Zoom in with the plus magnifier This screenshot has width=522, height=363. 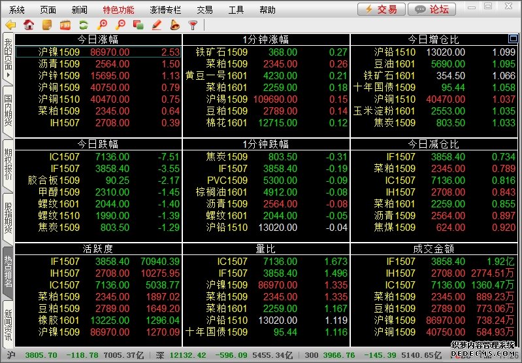[x=101, y=26]
